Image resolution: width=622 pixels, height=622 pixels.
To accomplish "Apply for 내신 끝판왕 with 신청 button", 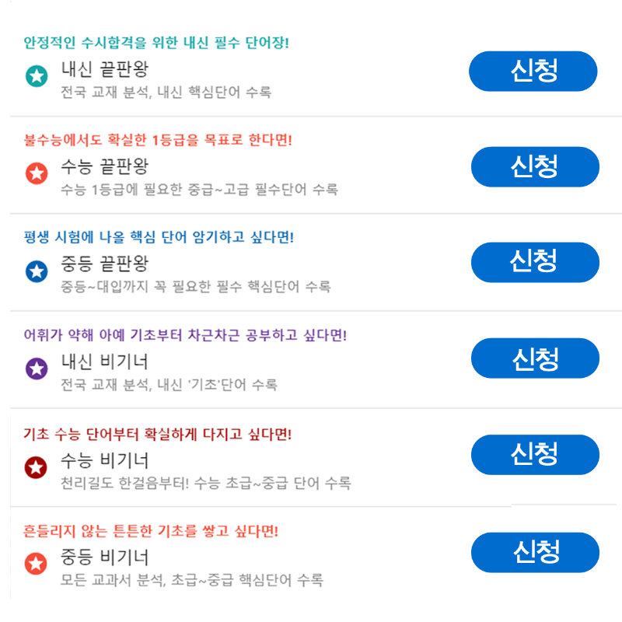I will 533,71.
